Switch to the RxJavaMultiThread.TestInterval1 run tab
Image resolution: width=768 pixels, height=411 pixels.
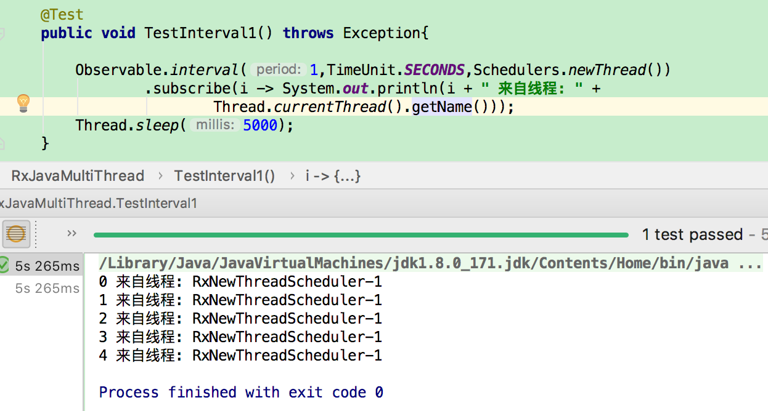[x=99, y=203]
